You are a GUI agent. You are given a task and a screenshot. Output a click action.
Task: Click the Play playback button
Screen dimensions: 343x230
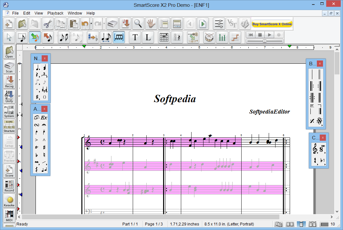(269, 35)
